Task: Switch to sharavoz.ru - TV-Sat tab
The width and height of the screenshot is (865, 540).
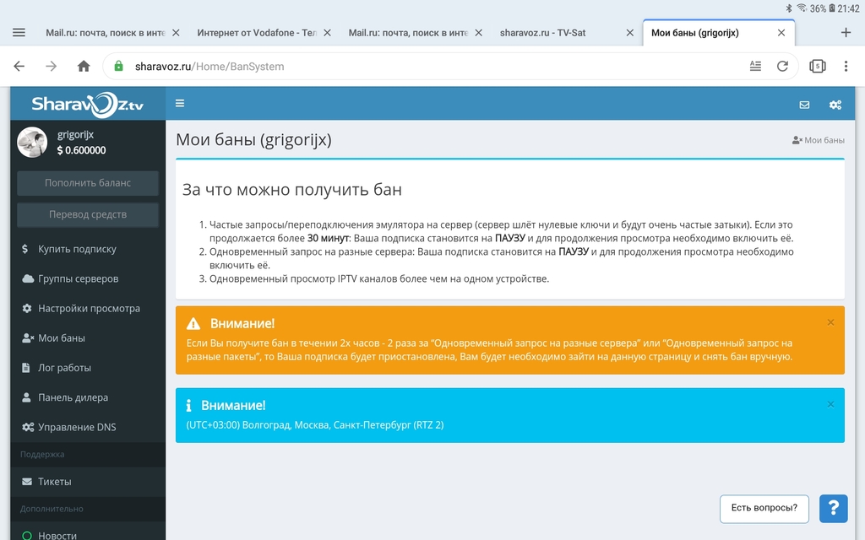Action: tap(543, 33)
